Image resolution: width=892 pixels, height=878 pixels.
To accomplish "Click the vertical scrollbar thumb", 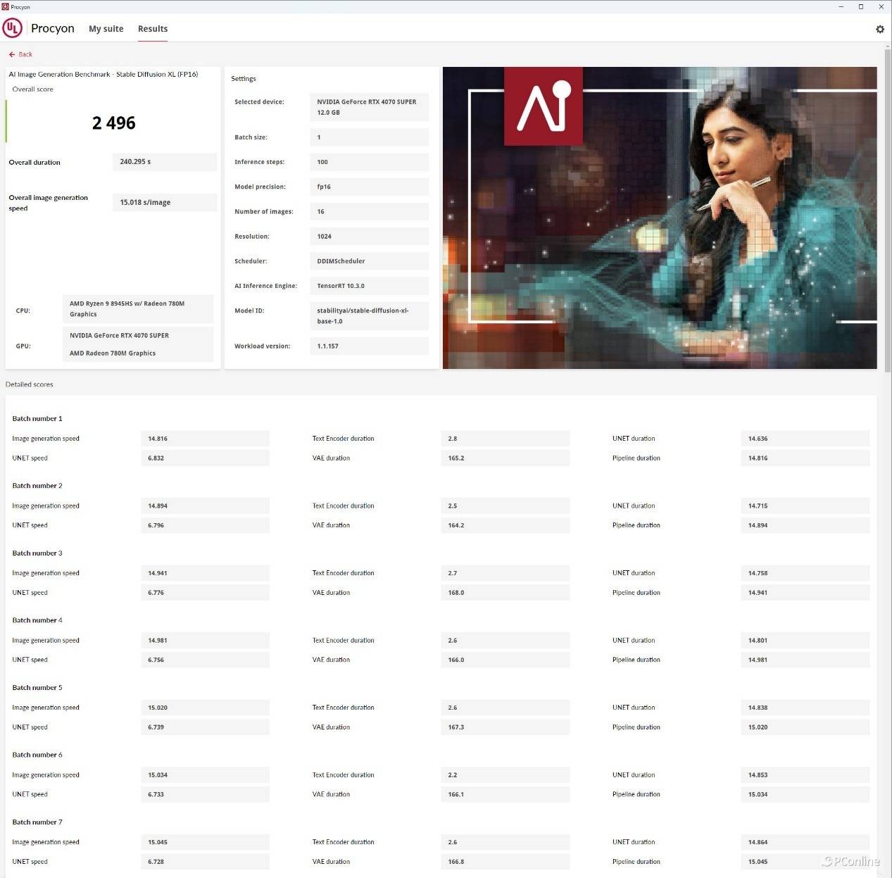I will 887,211.
